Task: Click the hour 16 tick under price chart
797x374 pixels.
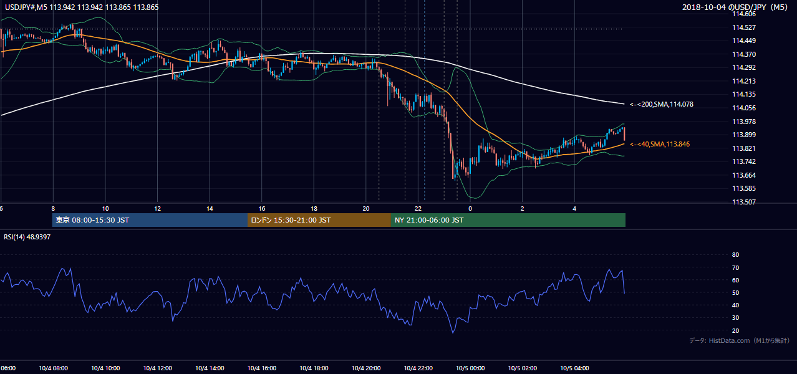Action: click(262, 208)
